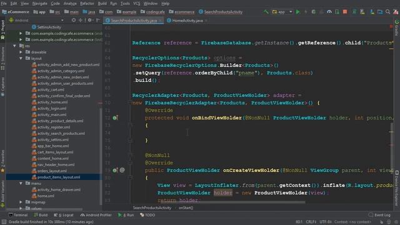
Task: Open the Android Profiler tool window button
Action: [x=96, y=215]
